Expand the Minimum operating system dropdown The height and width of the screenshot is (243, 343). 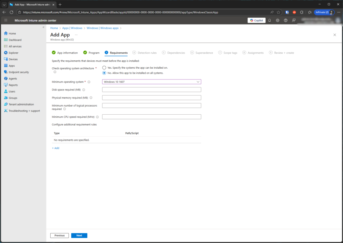(x=151, y=82)
